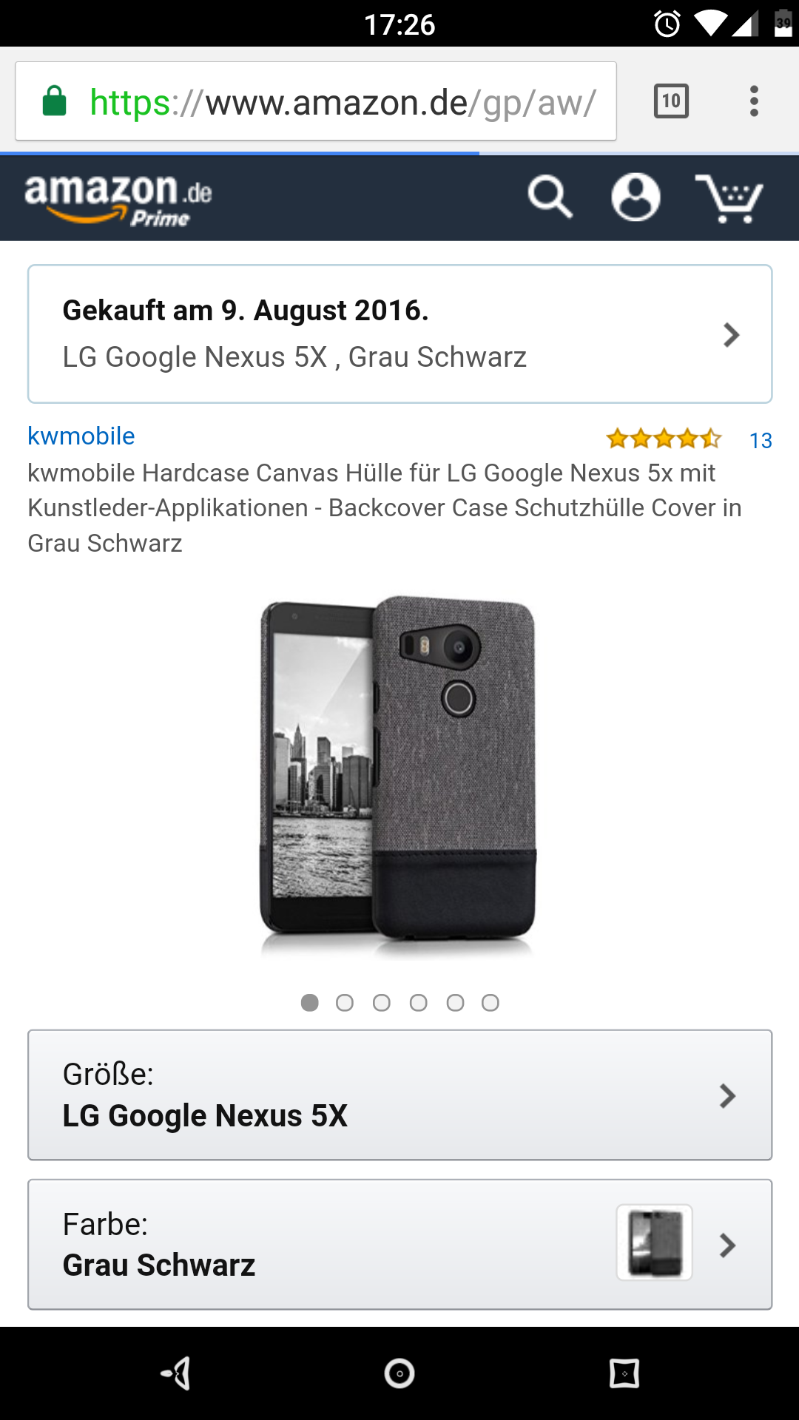Tap Android home navigation button
Image resolution: width=799 pixels, height=1420 pixels.
[399, 1373]
